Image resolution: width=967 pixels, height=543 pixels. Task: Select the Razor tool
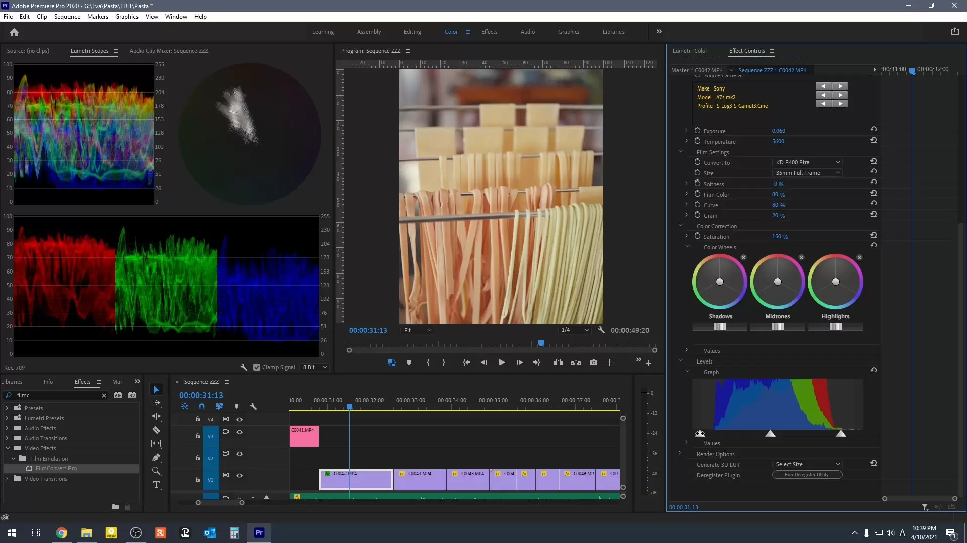pyautogui.click(x=156, y=430)
